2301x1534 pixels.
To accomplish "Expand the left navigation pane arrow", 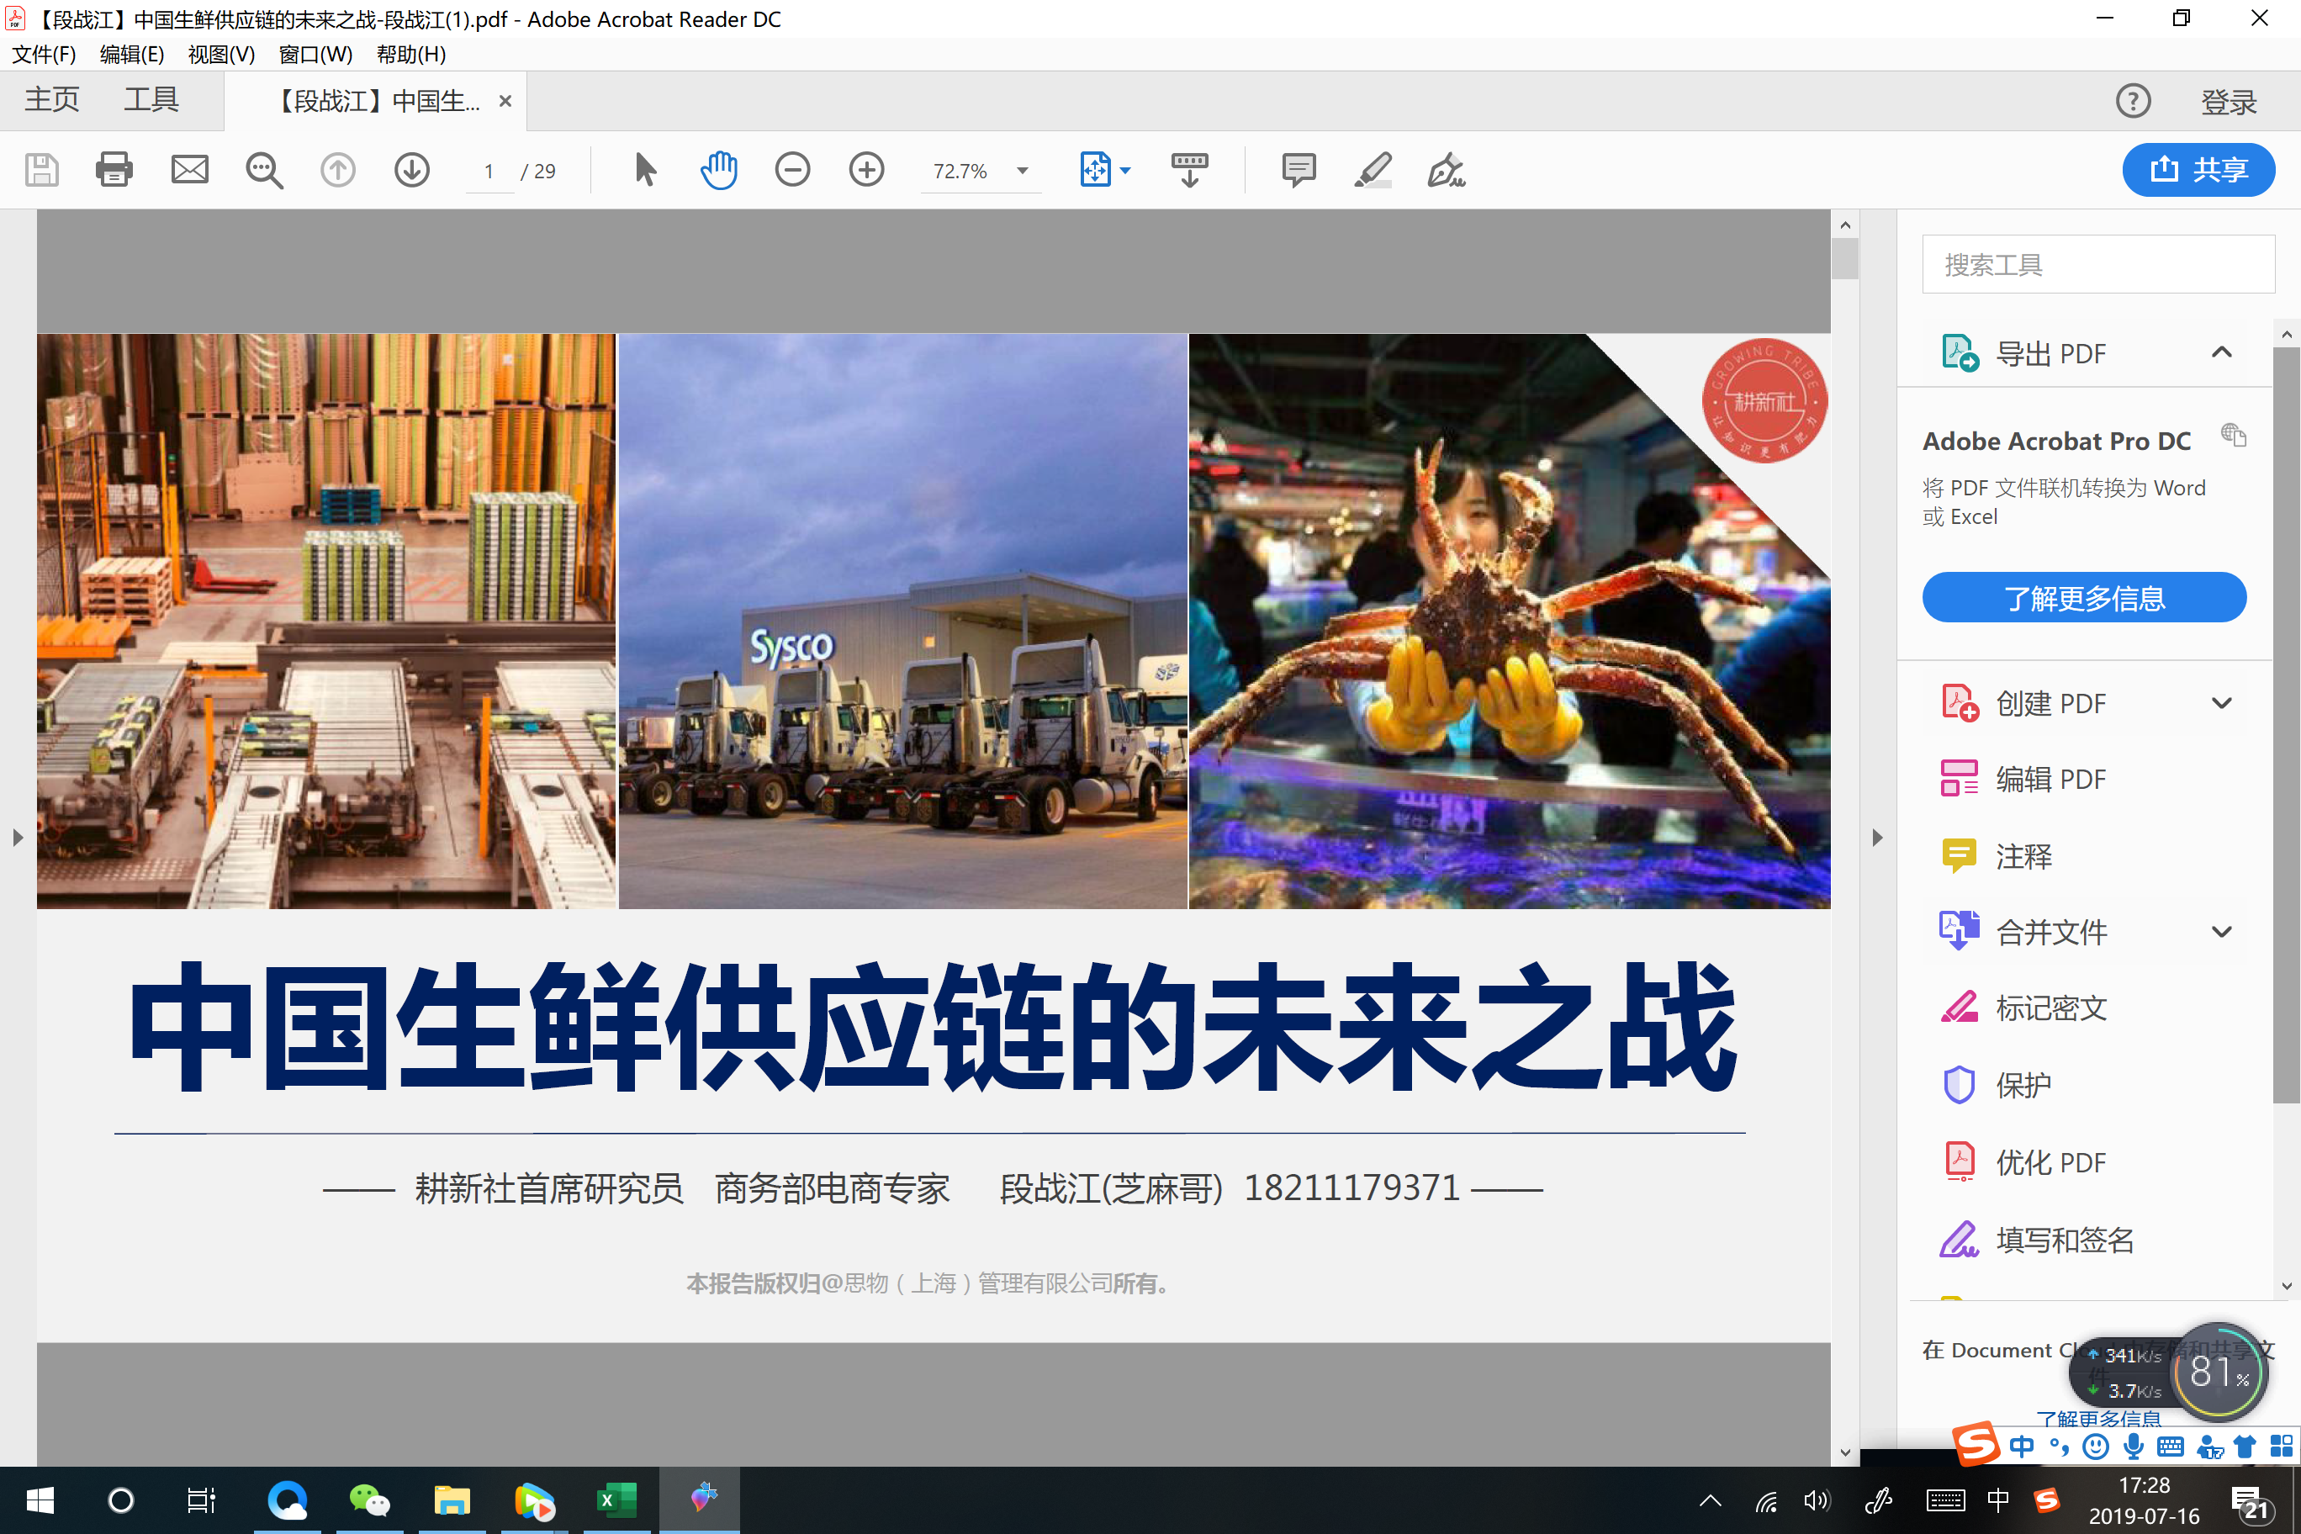I will click(18, 838).
